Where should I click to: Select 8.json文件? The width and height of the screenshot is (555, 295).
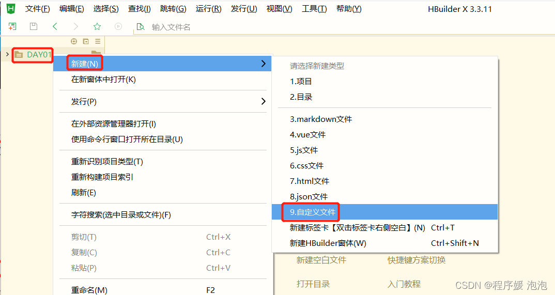tap(385, 197)
